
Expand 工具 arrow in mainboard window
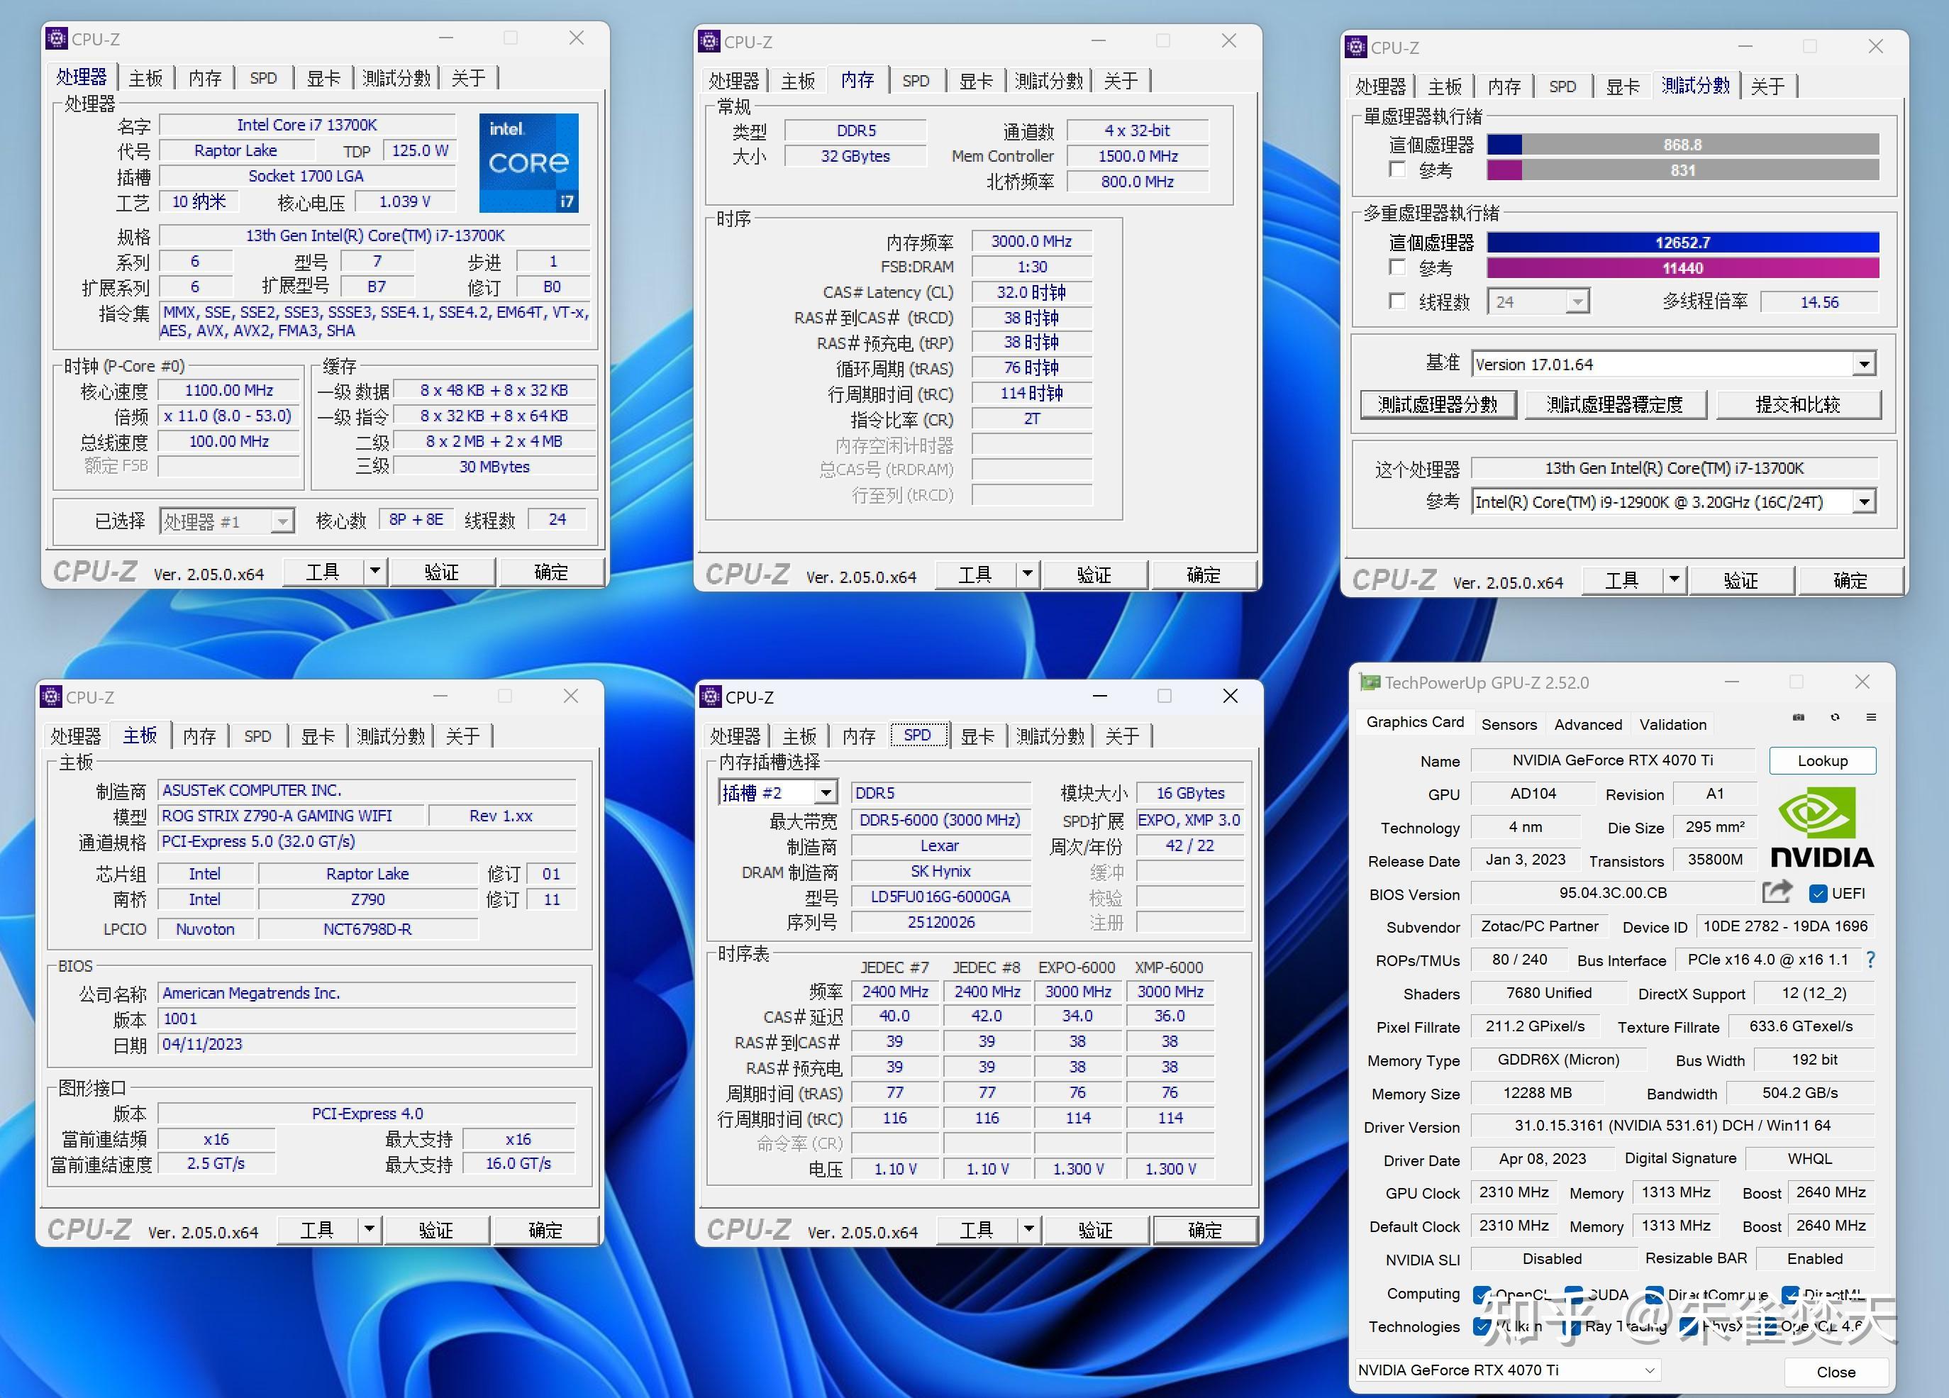coord(369,1230)
